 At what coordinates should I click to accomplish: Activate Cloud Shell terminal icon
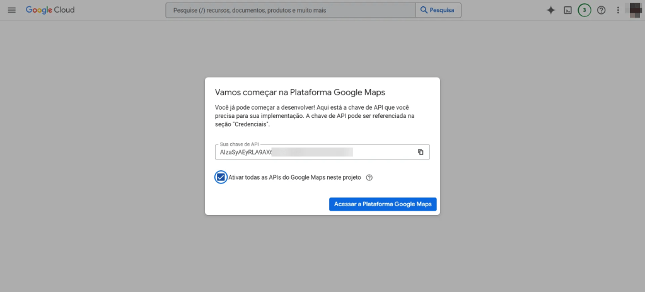click(x=567, y=10)
